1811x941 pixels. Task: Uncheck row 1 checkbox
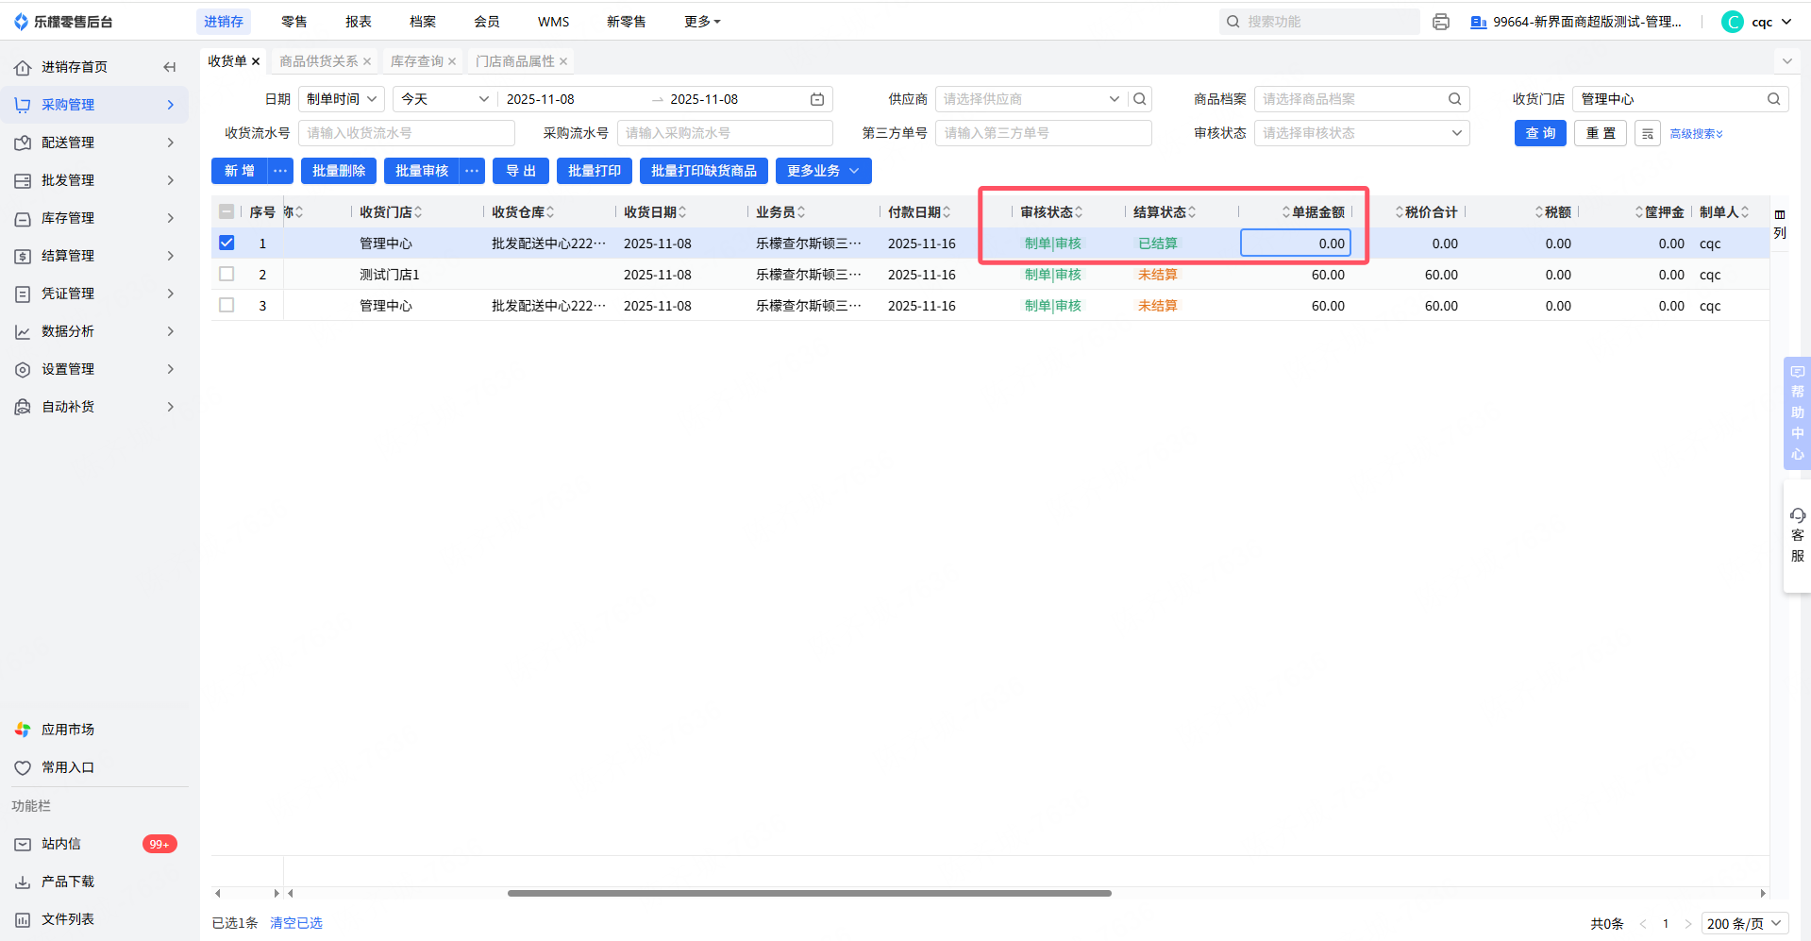(x=226, y=244)
